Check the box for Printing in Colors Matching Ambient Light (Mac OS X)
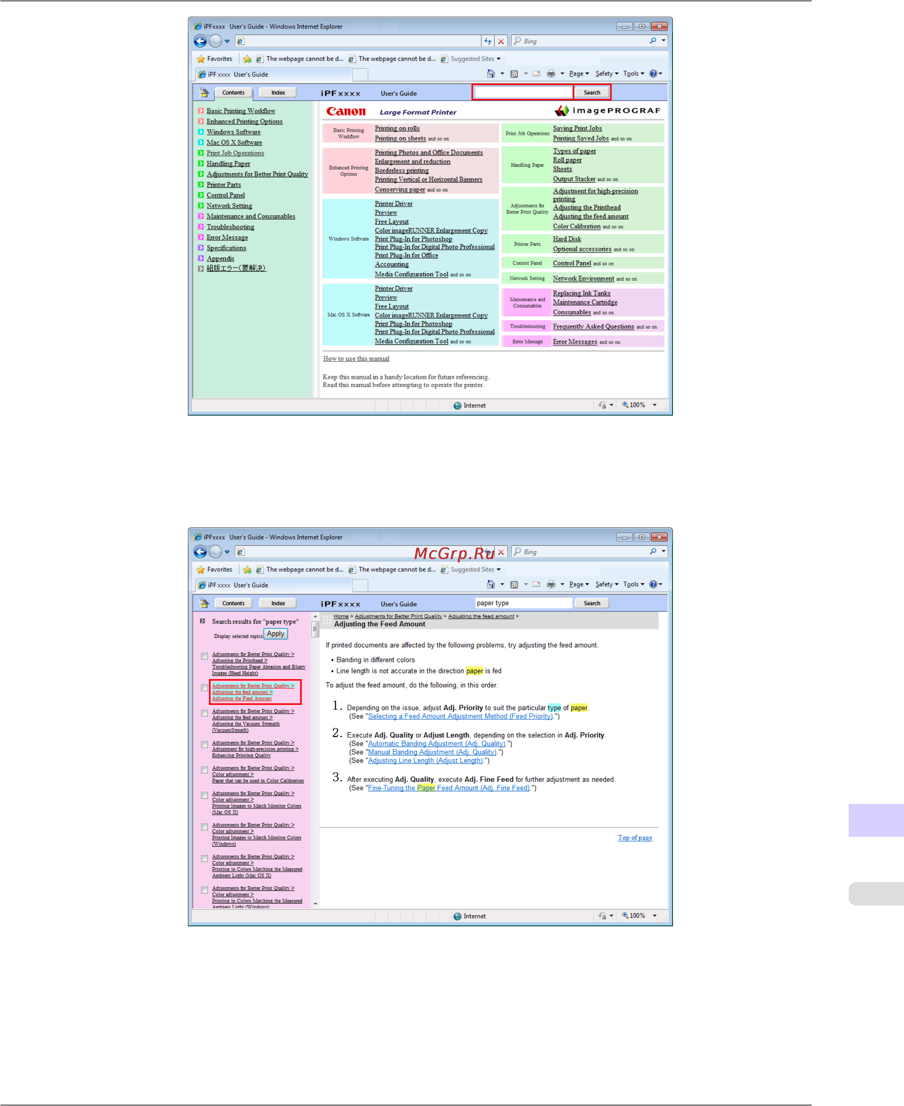Image resolution: width=904 pixels, height=1106 pixels. 205,859
